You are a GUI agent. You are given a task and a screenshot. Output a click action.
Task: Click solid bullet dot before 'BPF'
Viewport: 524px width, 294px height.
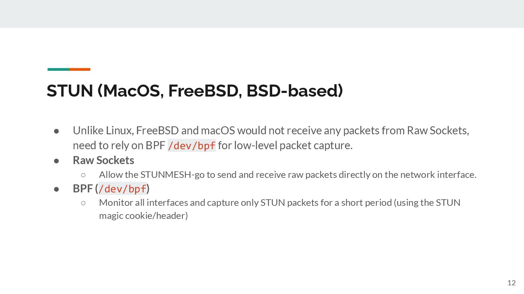56,189
